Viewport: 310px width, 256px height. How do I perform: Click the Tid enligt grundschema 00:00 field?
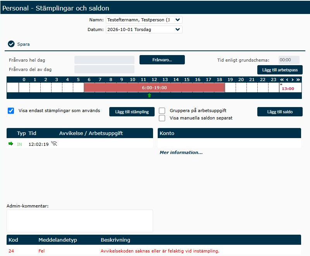289,60
